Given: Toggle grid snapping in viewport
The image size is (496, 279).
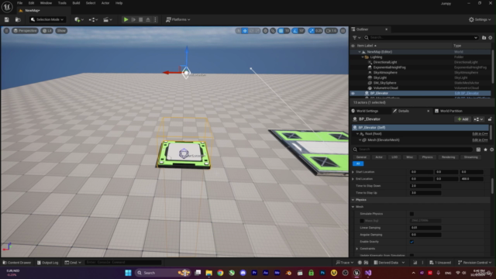Looking at the screenshot, I should (x=281, y=31).
